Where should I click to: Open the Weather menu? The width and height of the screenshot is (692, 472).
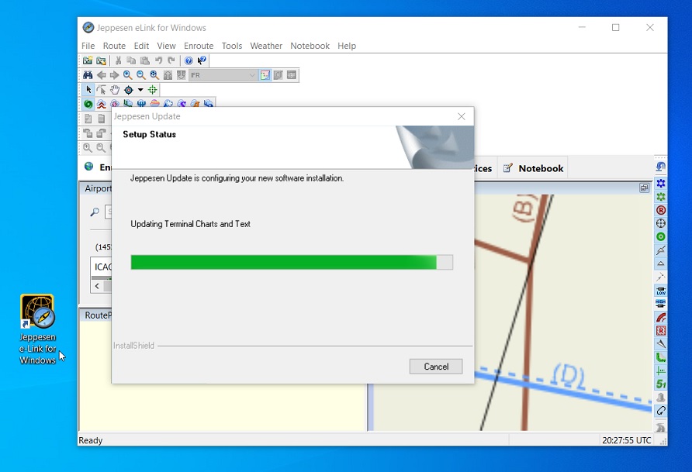click(266, 46)
